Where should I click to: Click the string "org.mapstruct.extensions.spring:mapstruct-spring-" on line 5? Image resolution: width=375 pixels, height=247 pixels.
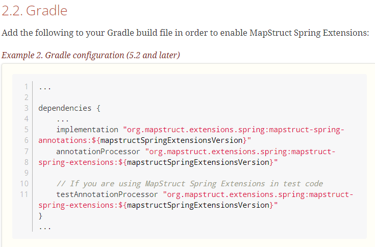point(234,130)
